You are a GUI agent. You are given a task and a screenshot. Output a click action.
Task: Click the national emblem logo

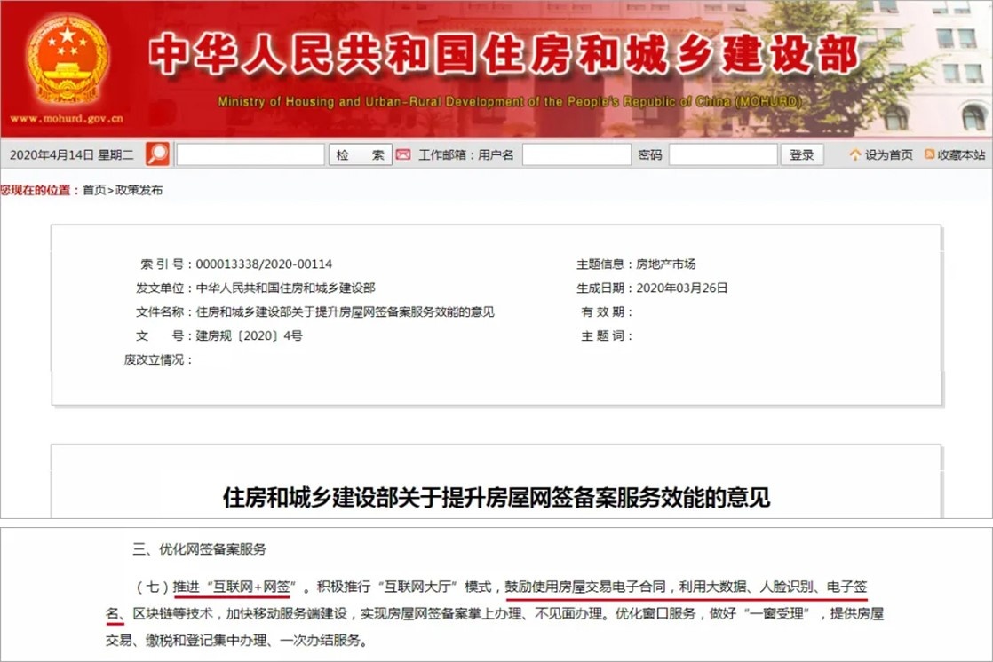68,60
